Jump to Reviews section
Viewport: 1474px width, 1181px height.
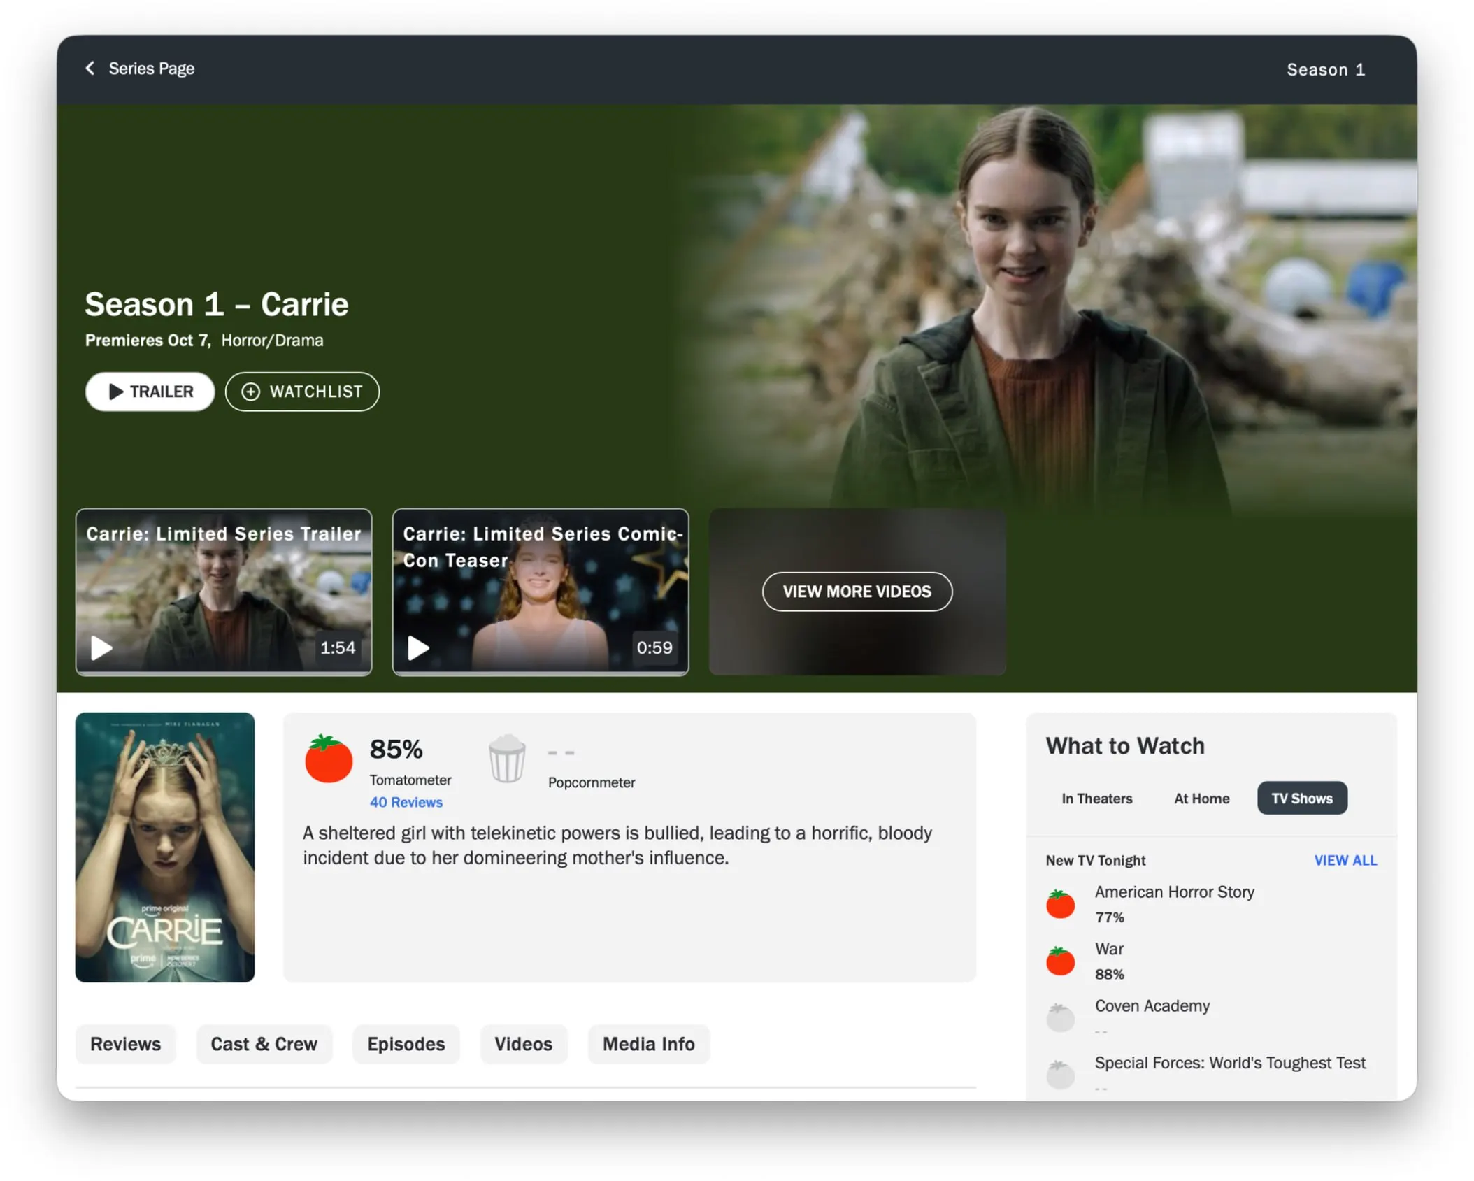point(126,1044)
